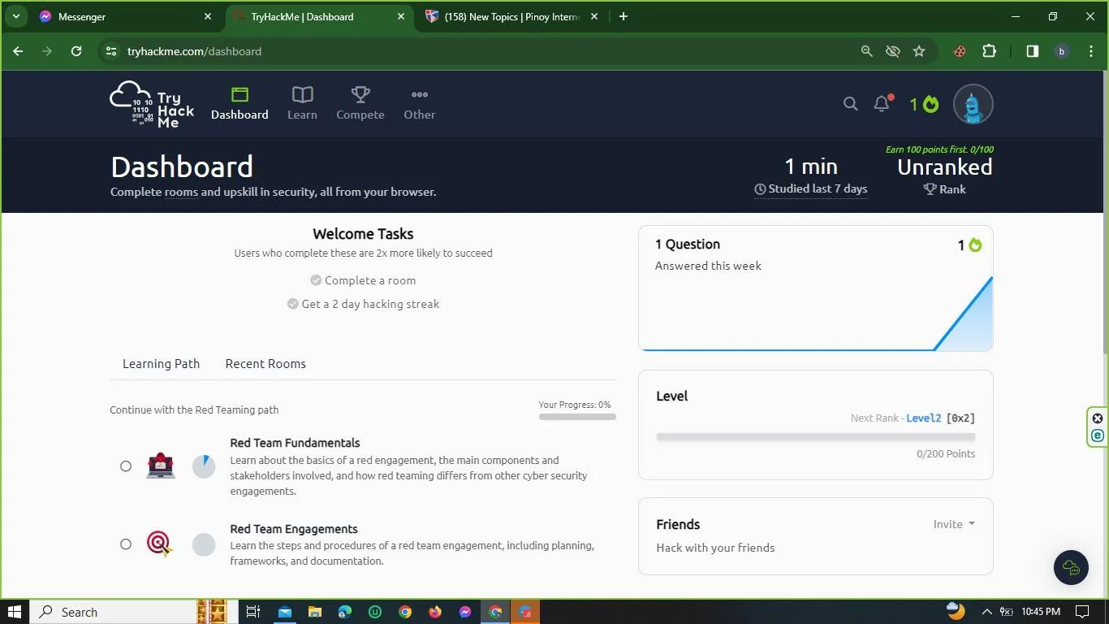Image resolution: width=1109 pixels, height=624 pixels.
Task: Click the Red Team Fundamentals laptop icon
Action: pos(161,466)
